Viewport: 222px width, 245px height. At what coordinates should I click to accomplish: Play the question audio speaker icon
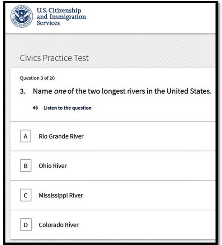click(x=35, y=108)
